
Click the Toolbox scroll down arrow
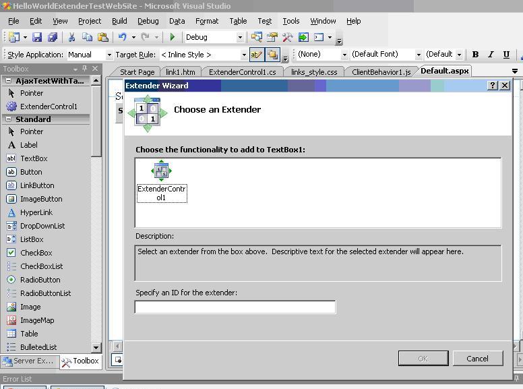pyautogui.click(x=96, y=347)
